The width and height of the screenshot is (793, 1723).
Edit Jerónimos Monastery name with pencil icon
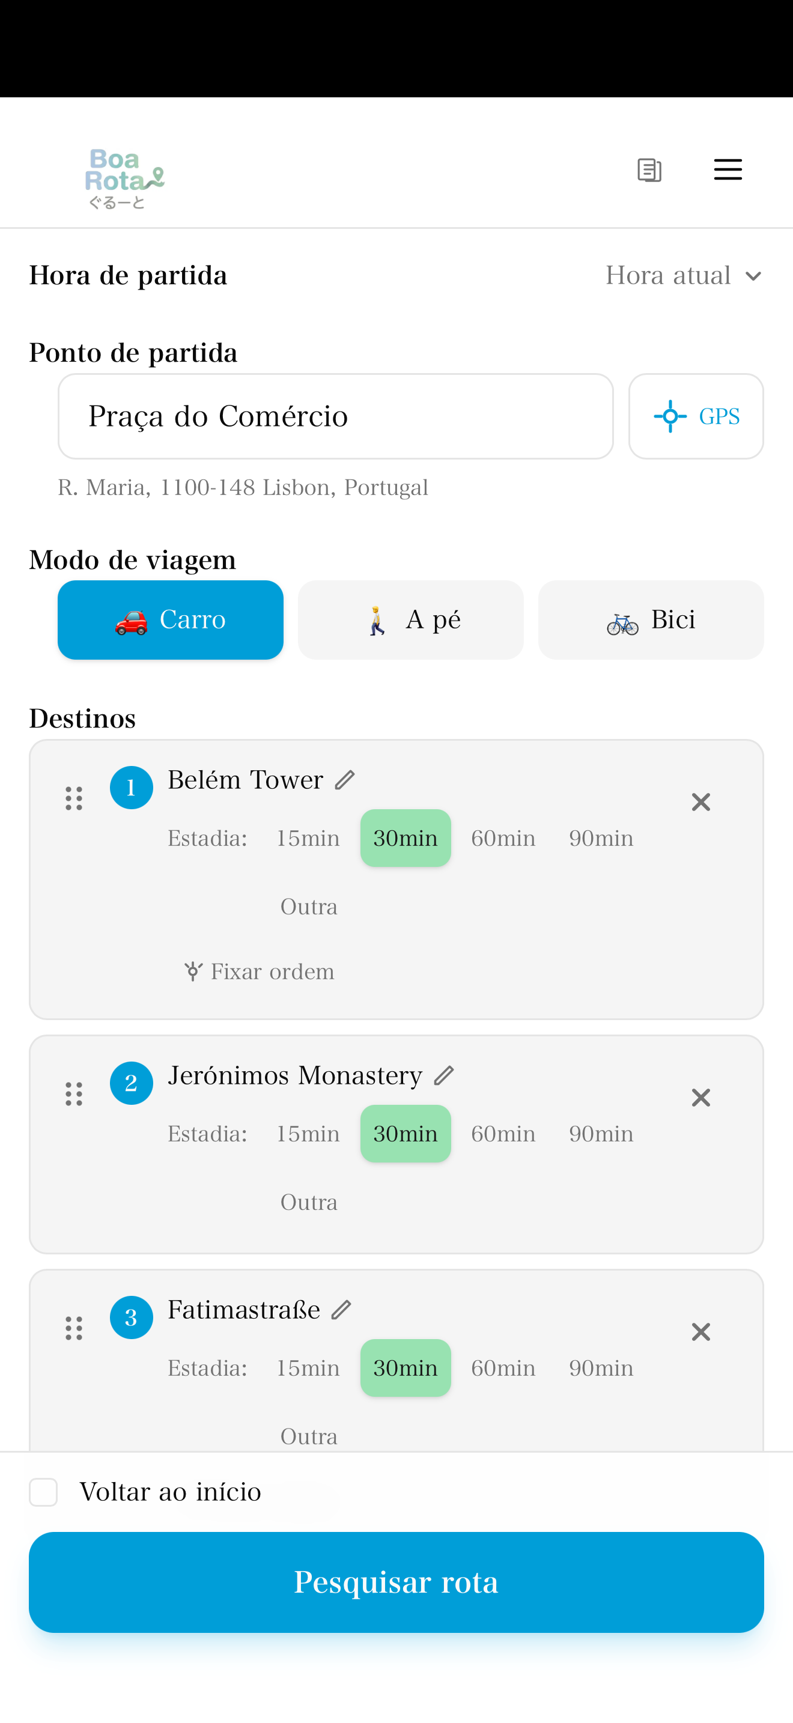click(x=443, y=1075)
